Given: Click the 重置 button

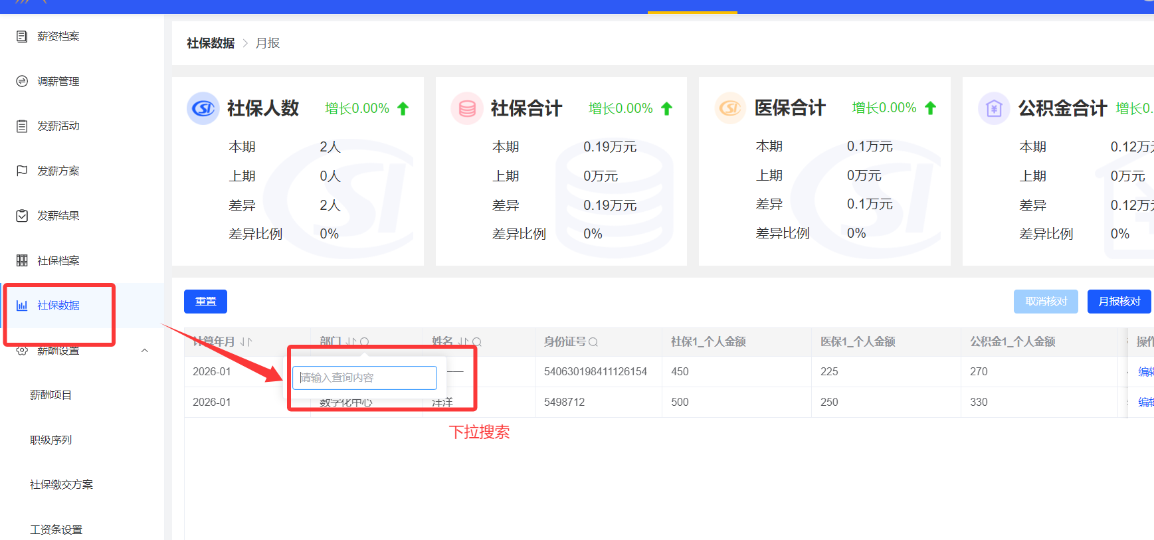Looking at the screenshot, I should click(x=205, y=302).
